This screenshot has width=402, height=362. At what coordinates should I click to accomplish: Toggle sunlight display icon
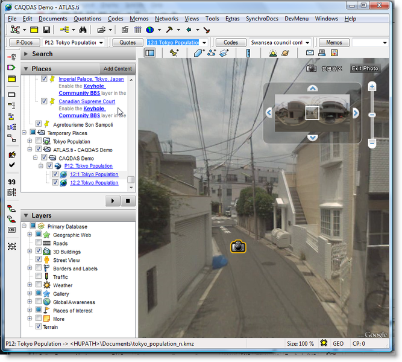[272, 54]
